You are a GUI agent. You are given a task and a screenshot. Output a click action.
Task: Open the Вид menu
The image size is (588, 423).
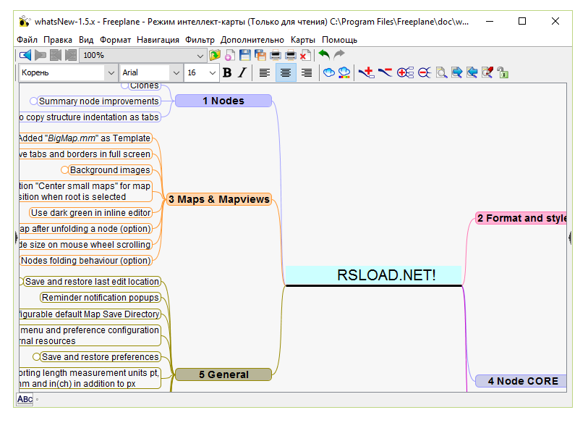pos(86,40)
